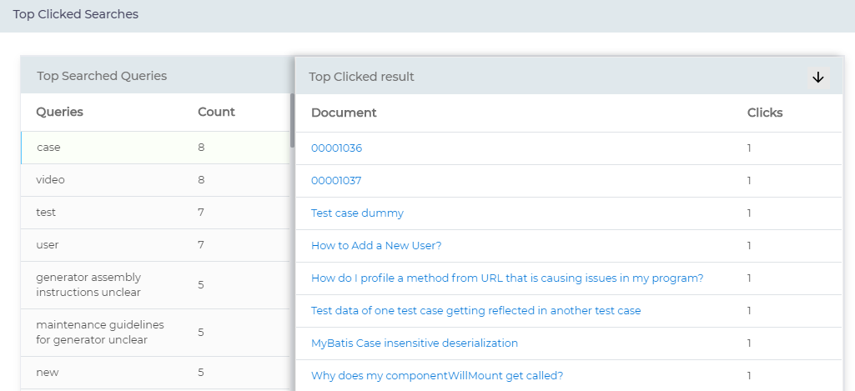Open How to Add a New User link
The height and width of the screenshot is (391, 855).
[x=376, y=246]
